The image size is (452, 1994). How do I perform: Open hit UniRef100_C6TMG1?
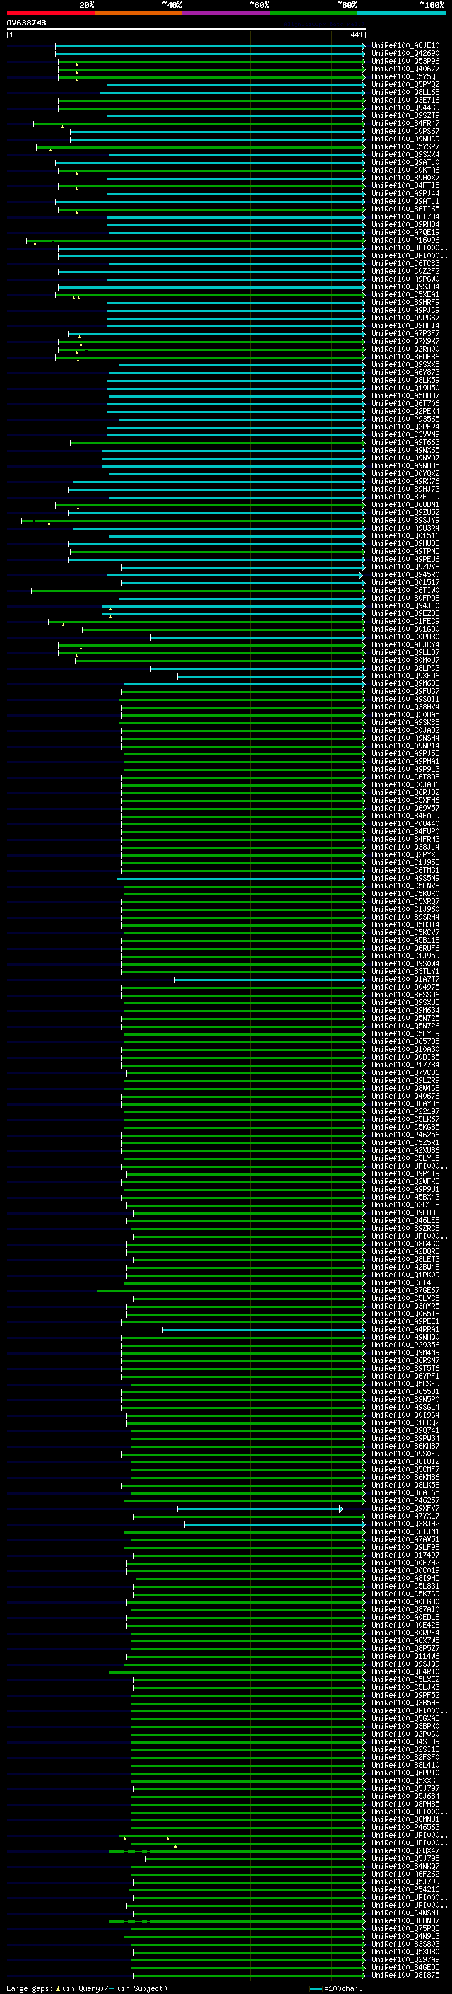click(405, 870)
